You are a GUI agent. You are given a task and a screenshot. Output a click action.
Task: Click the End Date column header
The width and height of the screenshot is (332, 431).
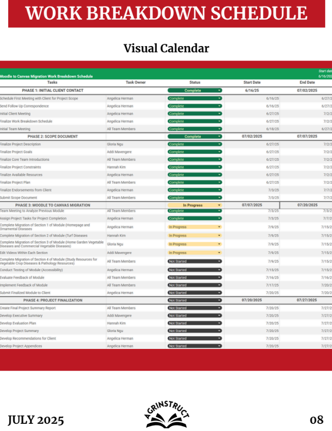307,82
